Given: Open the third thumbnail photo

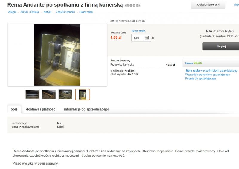Looking at the screenshot, I should coord(66,94).
